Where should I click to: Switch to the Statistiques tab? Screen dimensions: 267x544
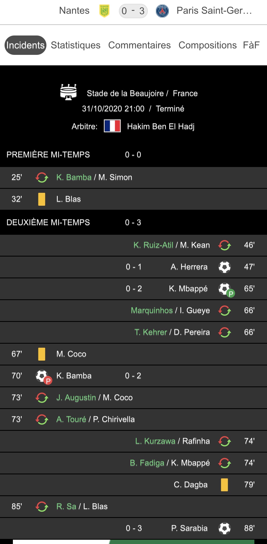(76, 45)
